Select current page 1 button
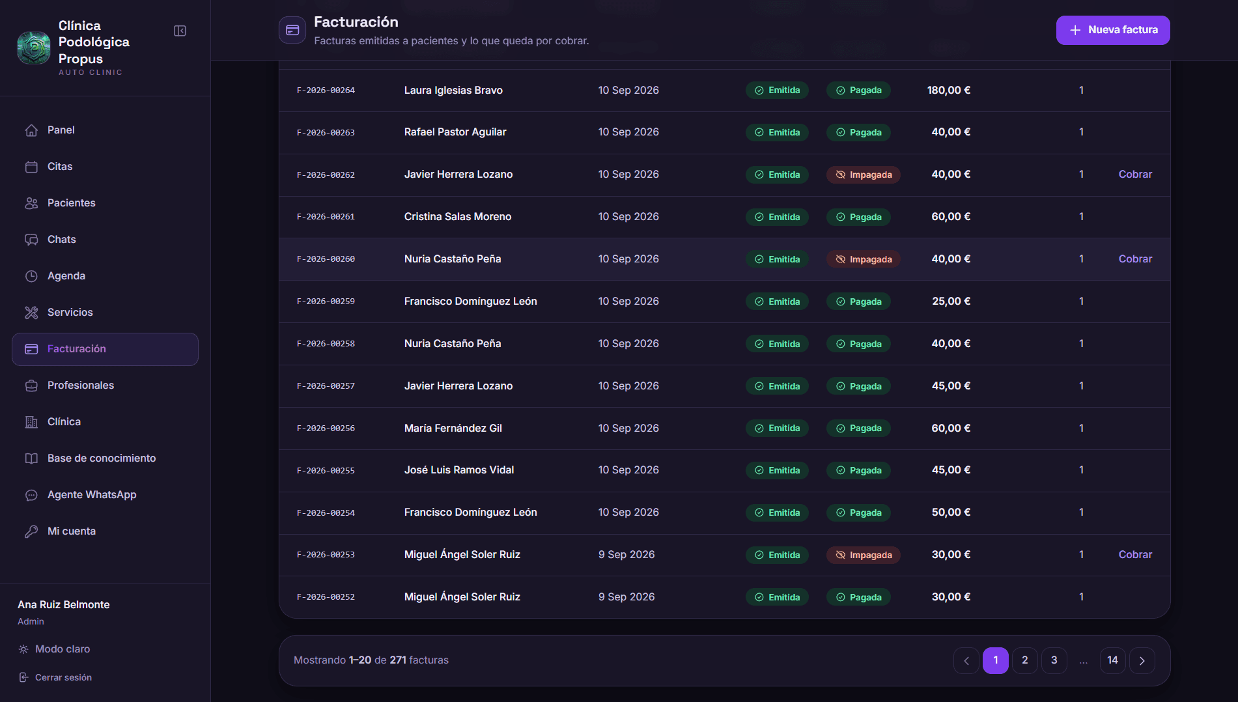This screenshot has height=702, width=1238. point(996,660)
